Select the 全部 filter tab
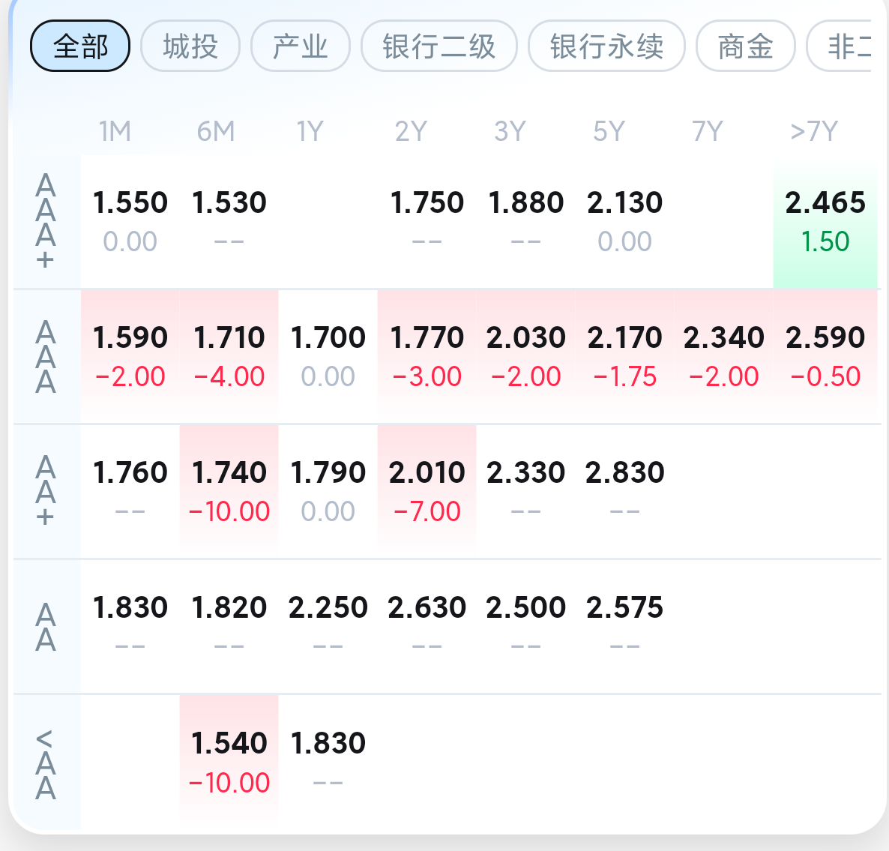889x851 pixels. 80,46
